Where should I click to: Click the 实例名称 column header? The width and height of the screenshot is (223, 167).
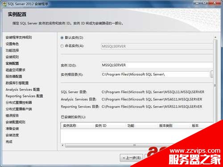(70, 126)
